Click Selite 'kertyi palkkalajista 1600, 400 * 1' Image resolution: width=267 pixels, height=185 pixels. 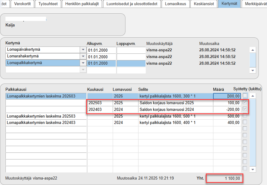[x=175, y=123]
